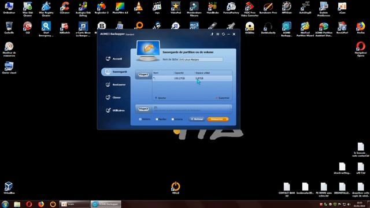
Task: Click the orange Démarrer button
Action: tap(218, 119)
